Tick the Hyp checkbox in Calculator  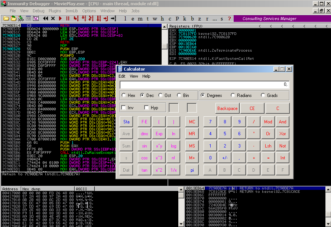pyautogui.click(x=147, y=108)
